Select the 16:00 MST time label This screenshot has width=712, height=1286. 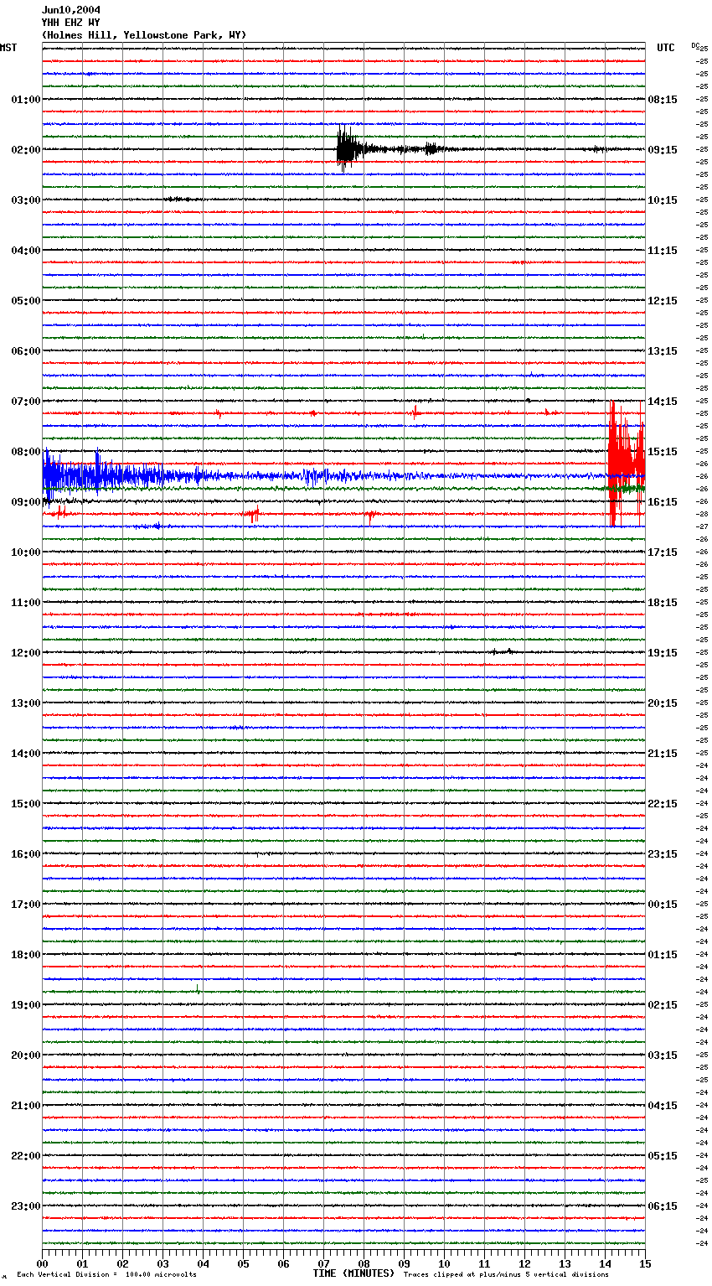pos(26,854)
